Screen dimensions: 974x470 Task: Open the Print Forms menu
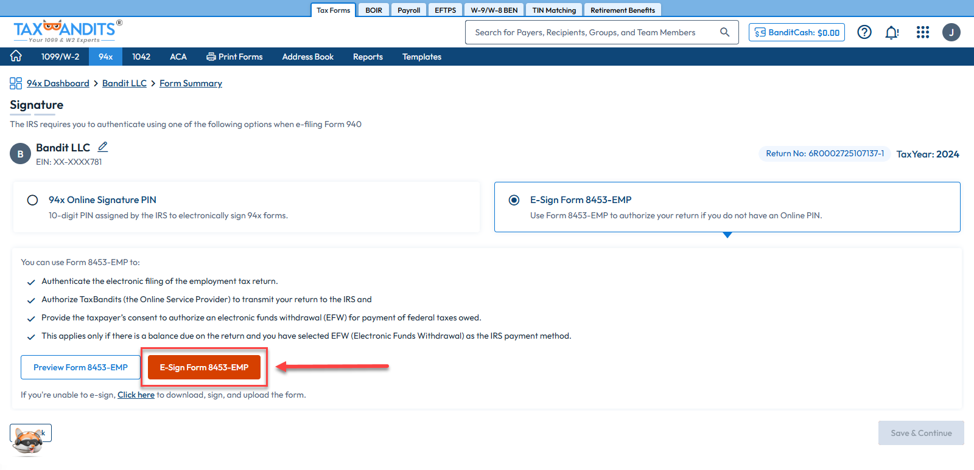click(234, 57)
